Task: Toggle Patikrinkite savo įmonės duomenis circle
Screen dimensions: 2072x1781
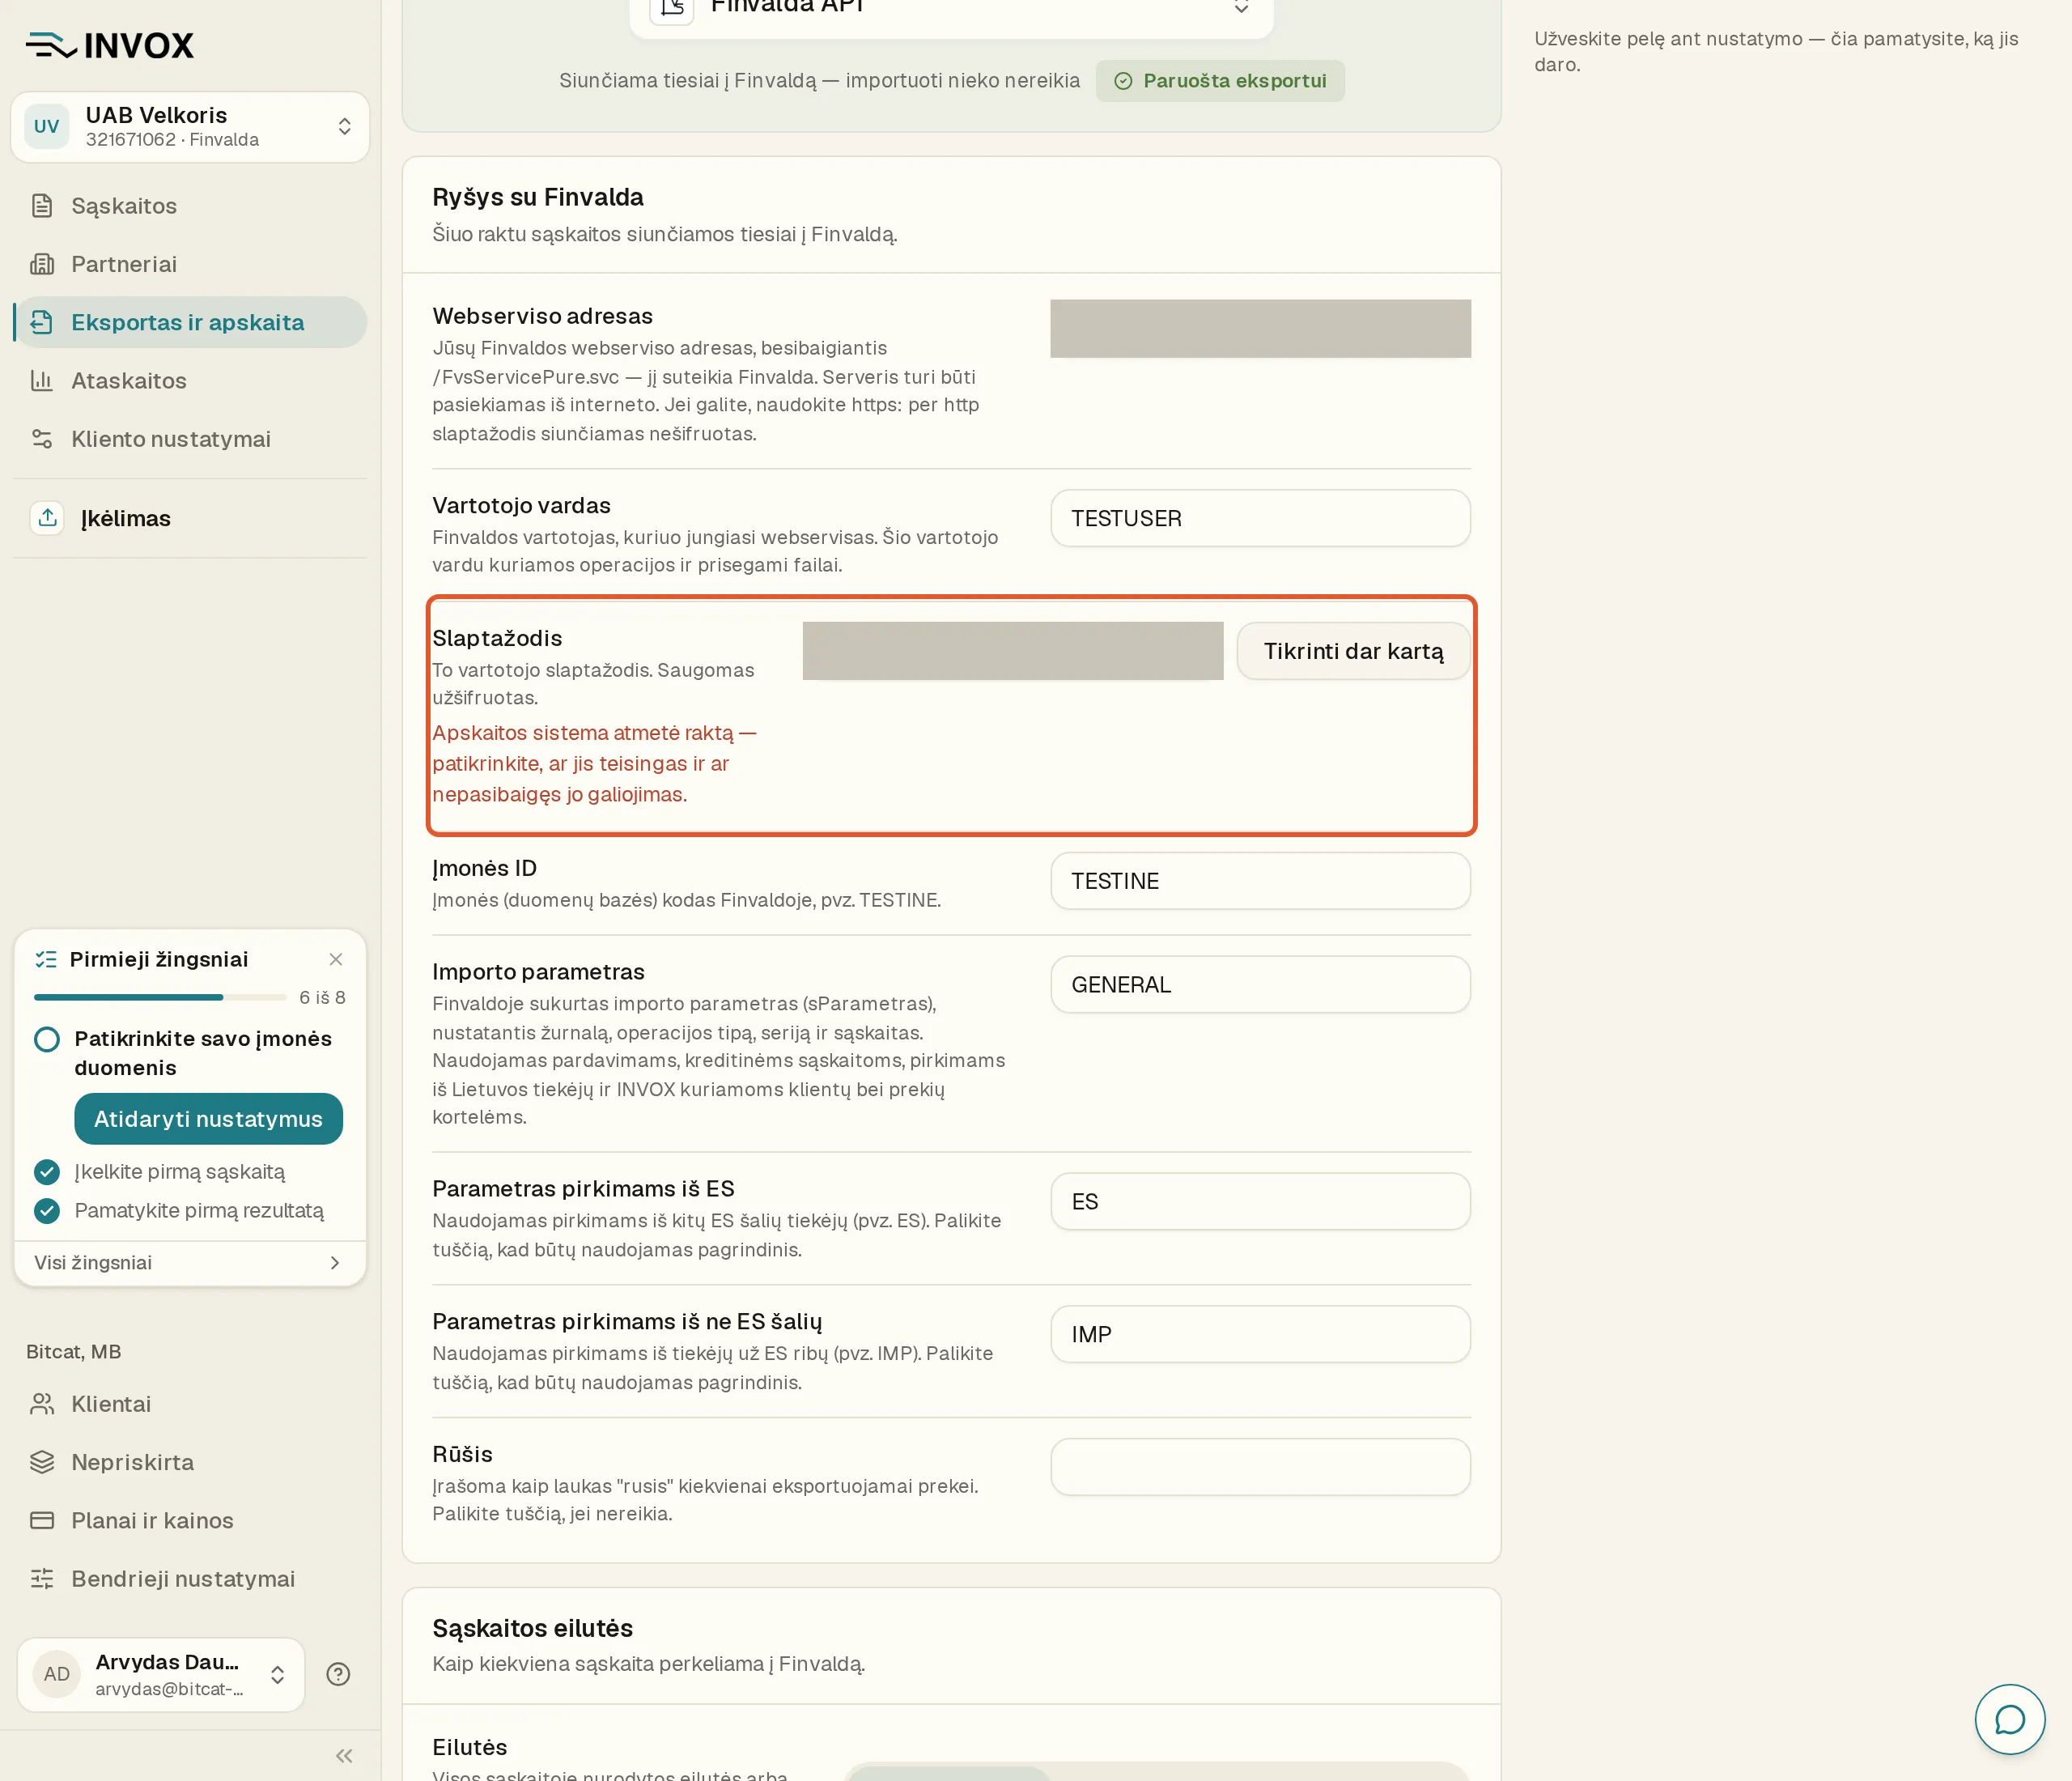Action: tap(47, 1040)
